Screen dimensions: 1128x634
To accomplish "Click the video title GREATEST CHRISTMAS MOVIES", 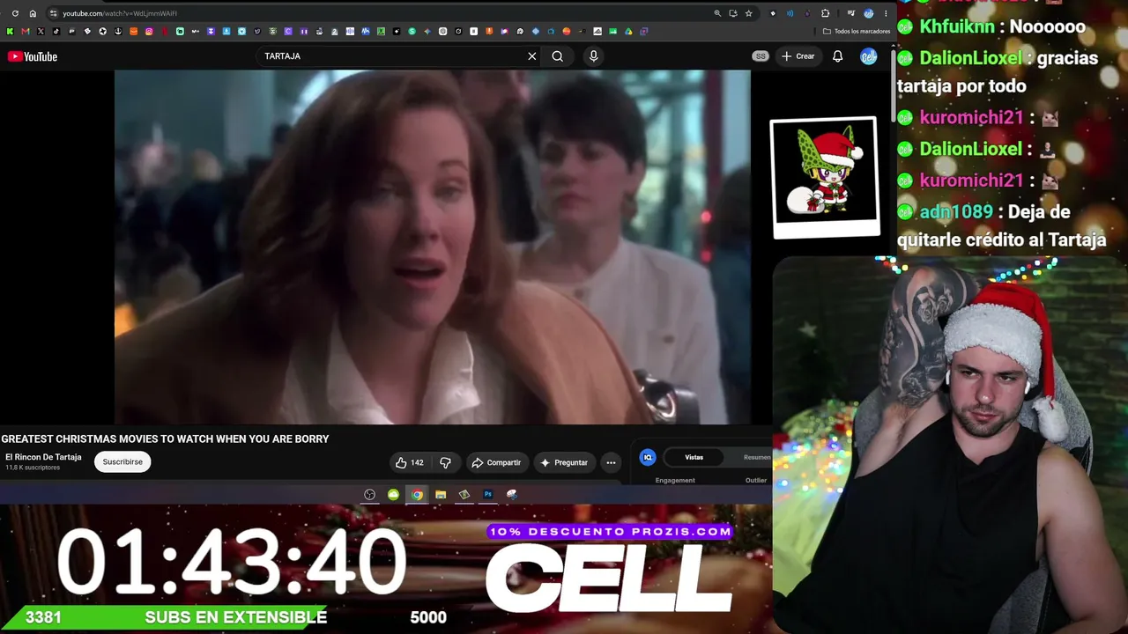I will coord(165,439).
